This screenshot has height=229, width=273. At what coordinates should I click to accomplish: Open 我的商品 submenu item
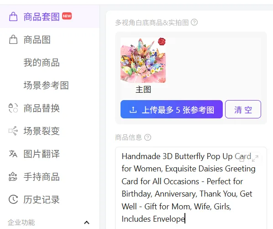[x=42, y=62]
